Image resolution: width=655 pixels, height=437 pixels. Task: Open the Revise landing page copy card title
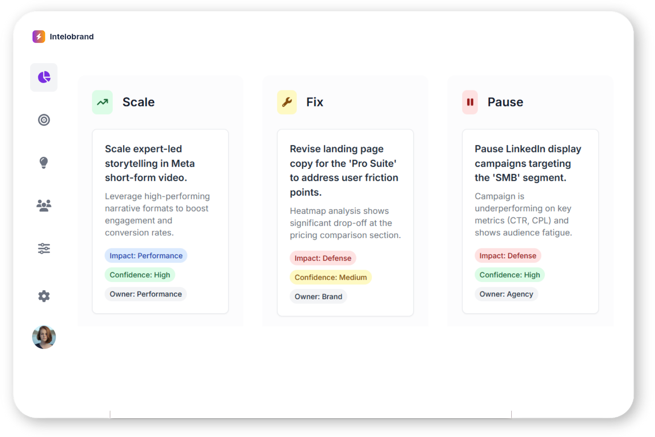344,170
